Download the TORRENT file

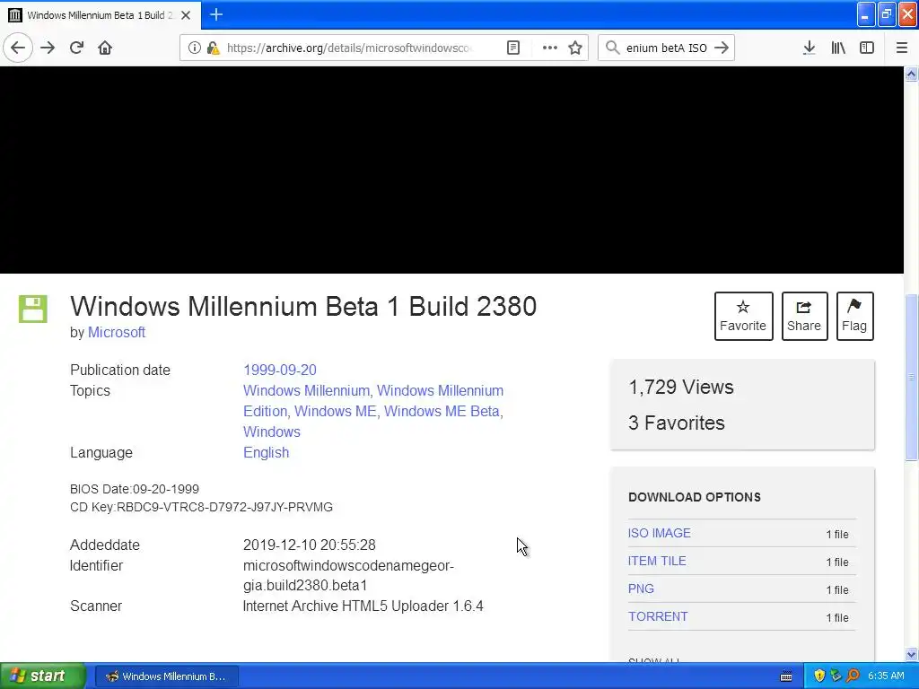(658, 616)
